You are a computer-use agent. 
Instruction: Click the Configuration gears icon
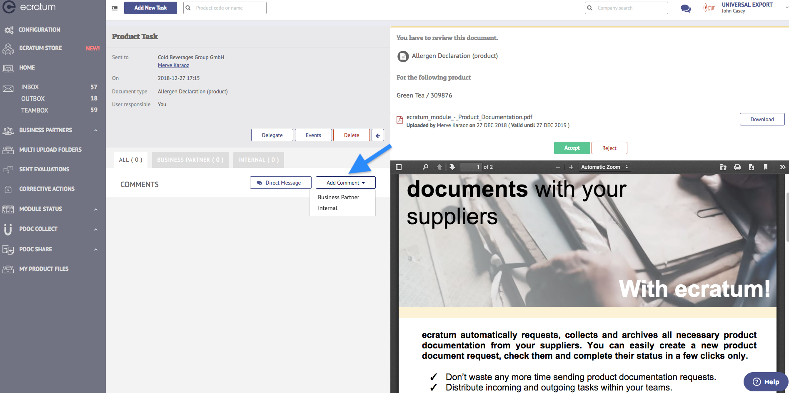[x=9, y=30]
